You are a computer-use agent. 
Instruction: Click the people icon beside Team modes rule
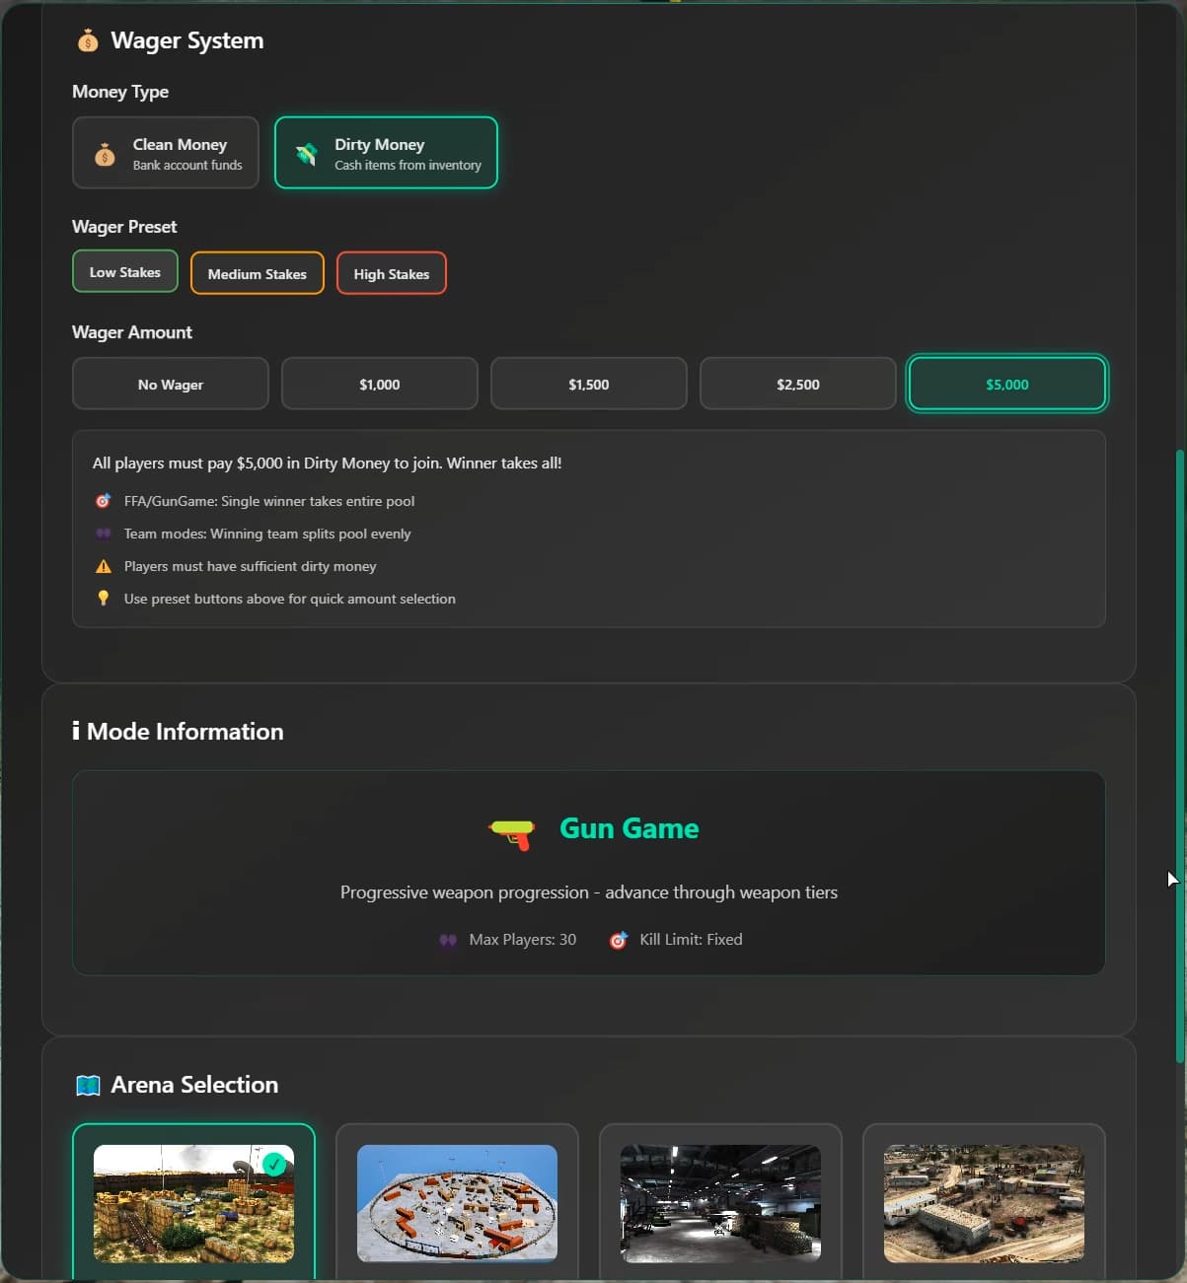point(103,534)
